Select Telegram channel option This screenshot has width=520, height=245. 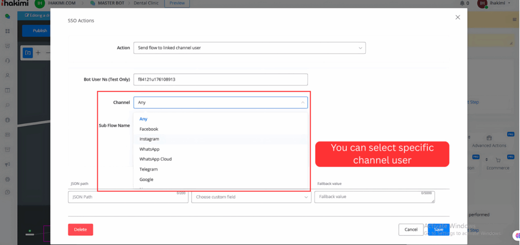click(148, 169)
